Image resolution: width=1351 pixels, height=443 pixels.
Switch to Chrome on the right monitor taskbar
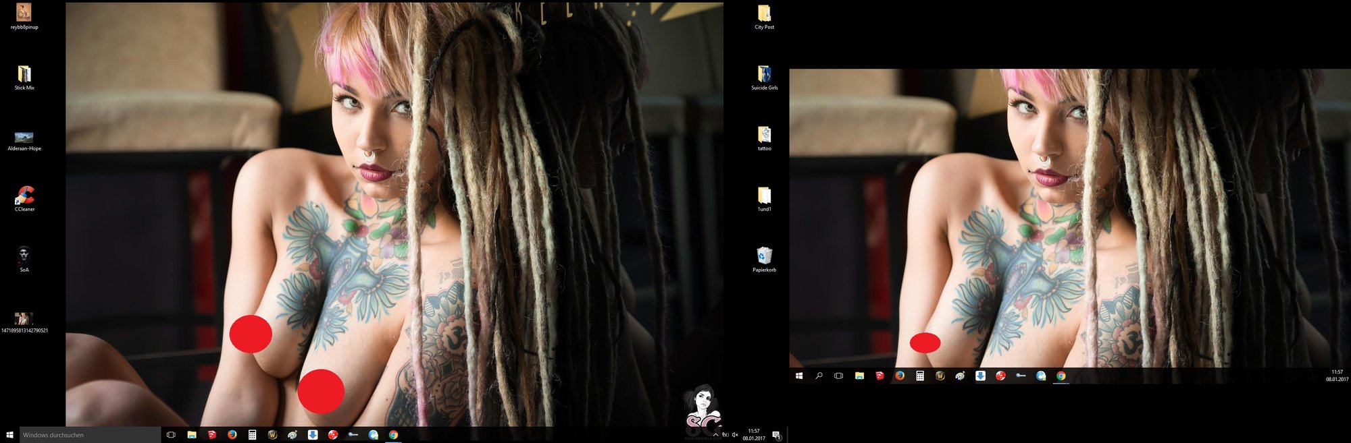pyautogui.click(x=1061, y=376)
